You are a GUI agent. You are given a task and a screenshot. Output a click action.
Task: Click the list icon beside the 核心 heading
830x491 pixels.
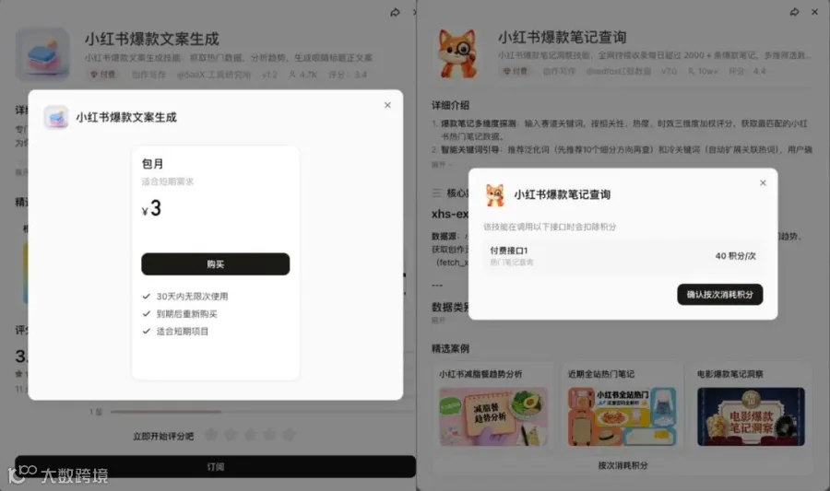[x=437, y=193]
